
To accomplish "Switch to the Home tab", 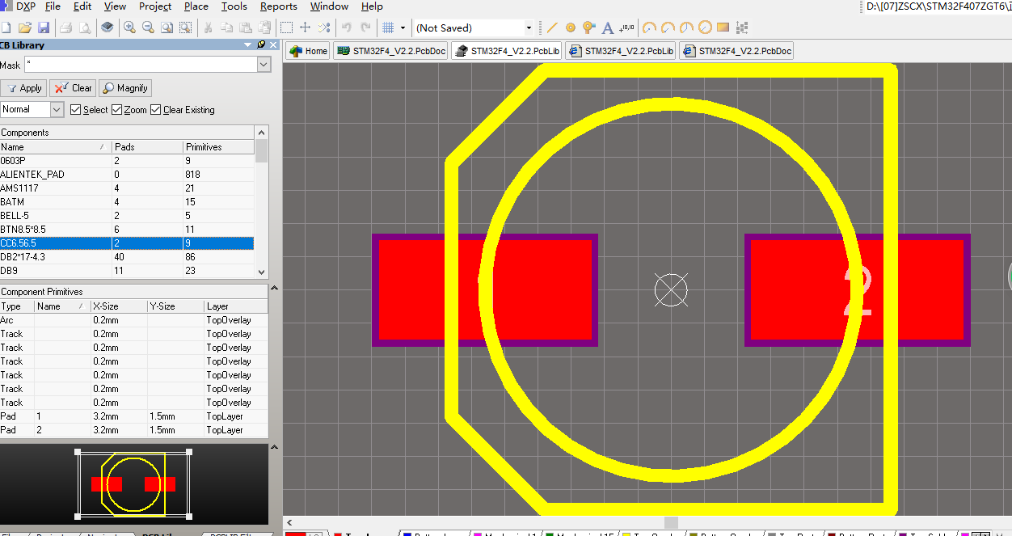I will pos(308,51).
